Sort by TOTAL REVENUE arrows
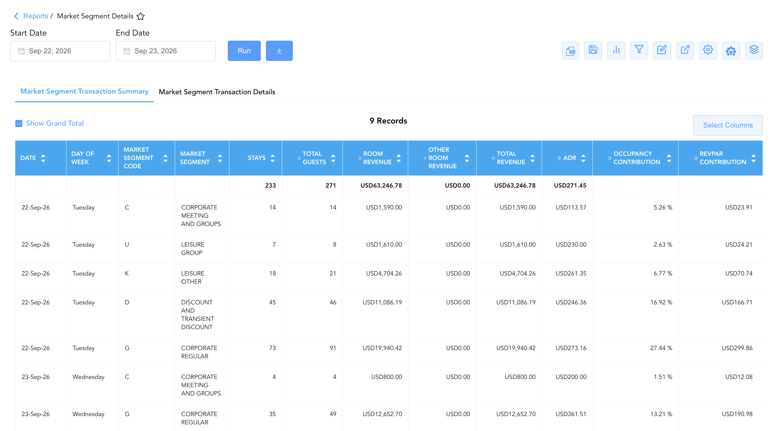Screen dimensions: 770x431 (532, 158)
